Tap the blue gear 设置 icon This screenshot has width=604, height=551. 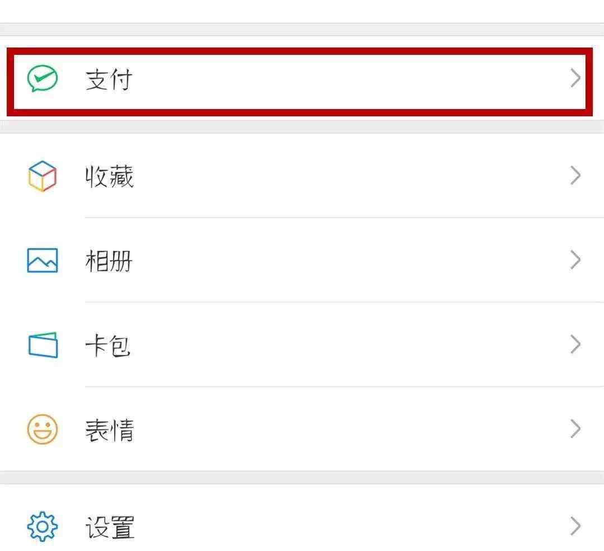(x=43, y=526)
